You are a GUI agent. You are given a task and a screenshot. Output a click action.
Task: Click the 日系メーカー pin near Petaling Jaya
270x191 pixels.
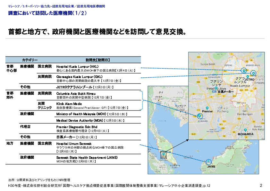(216, 88)
